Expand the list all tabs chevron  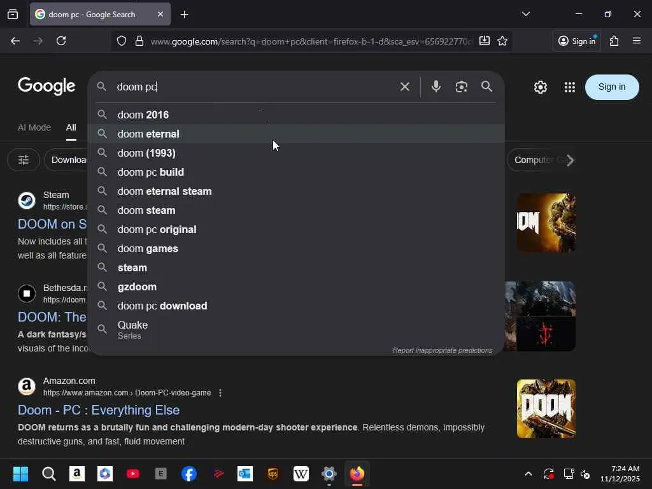coord(526,14)
